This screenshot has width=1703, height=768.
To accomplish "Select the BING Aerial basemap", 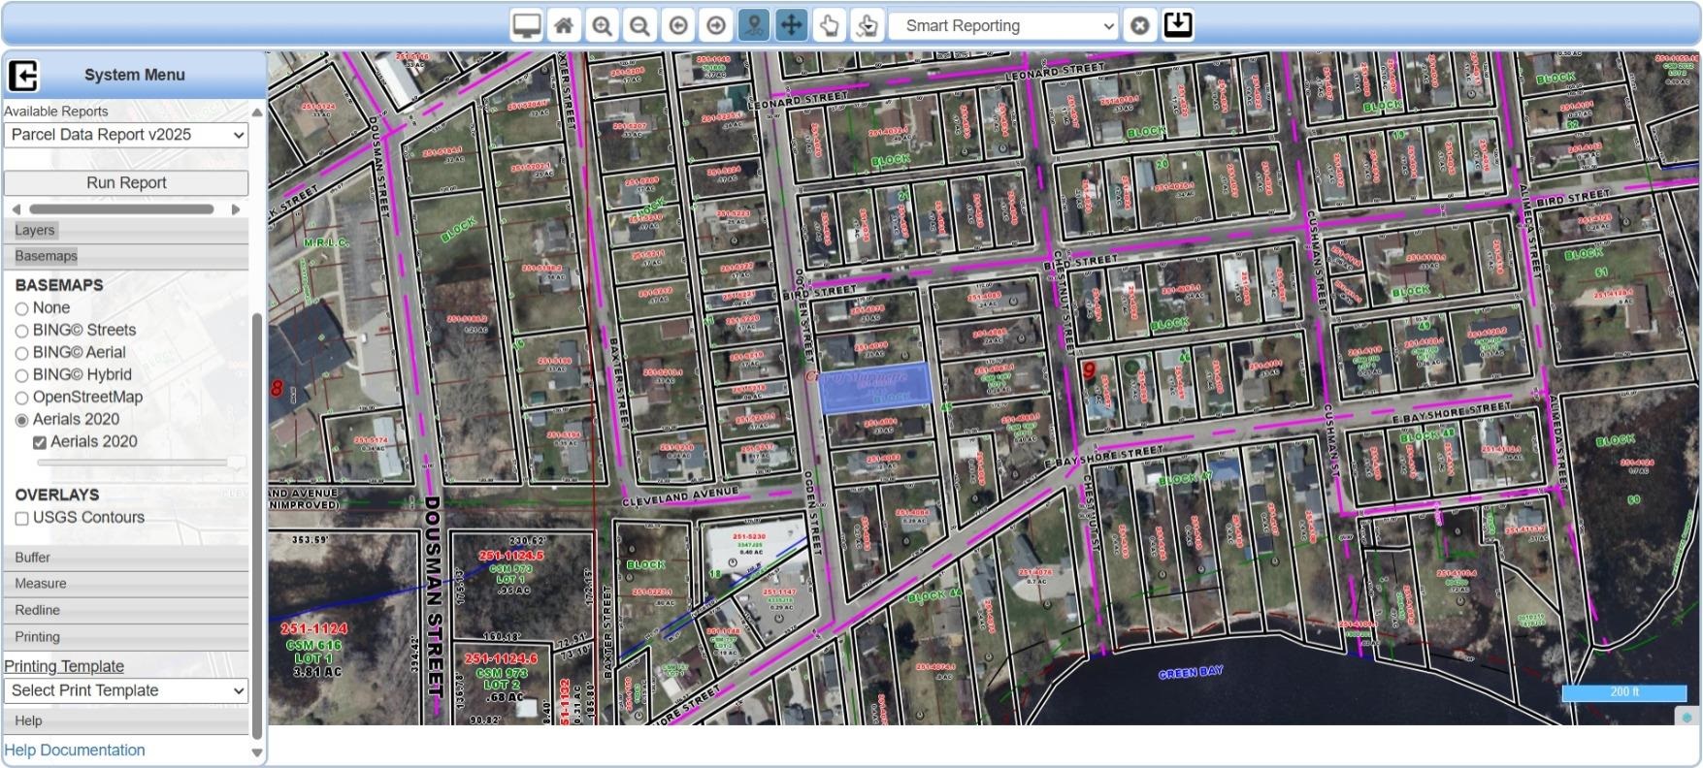I will pyautogui.click(x=21, y=353).
